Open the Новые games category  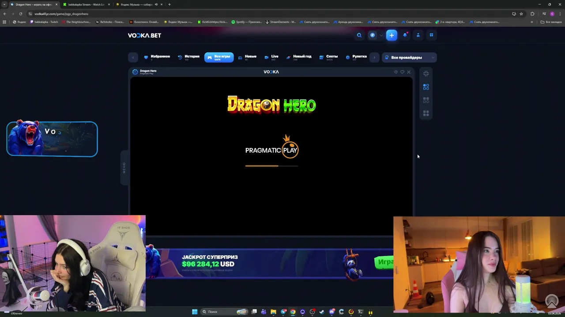pyautogui.click(x=248, y=57)
